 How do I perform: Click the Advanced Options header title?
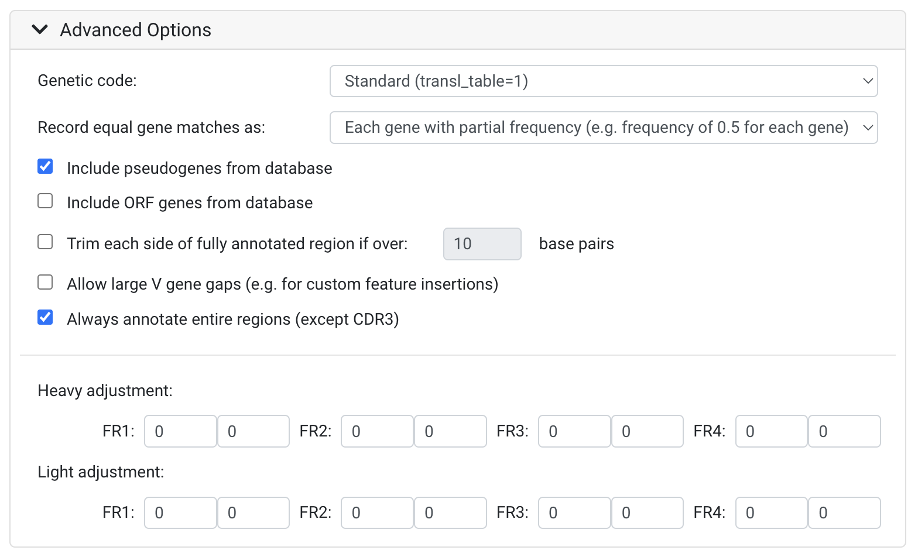[x=136, y=30]
